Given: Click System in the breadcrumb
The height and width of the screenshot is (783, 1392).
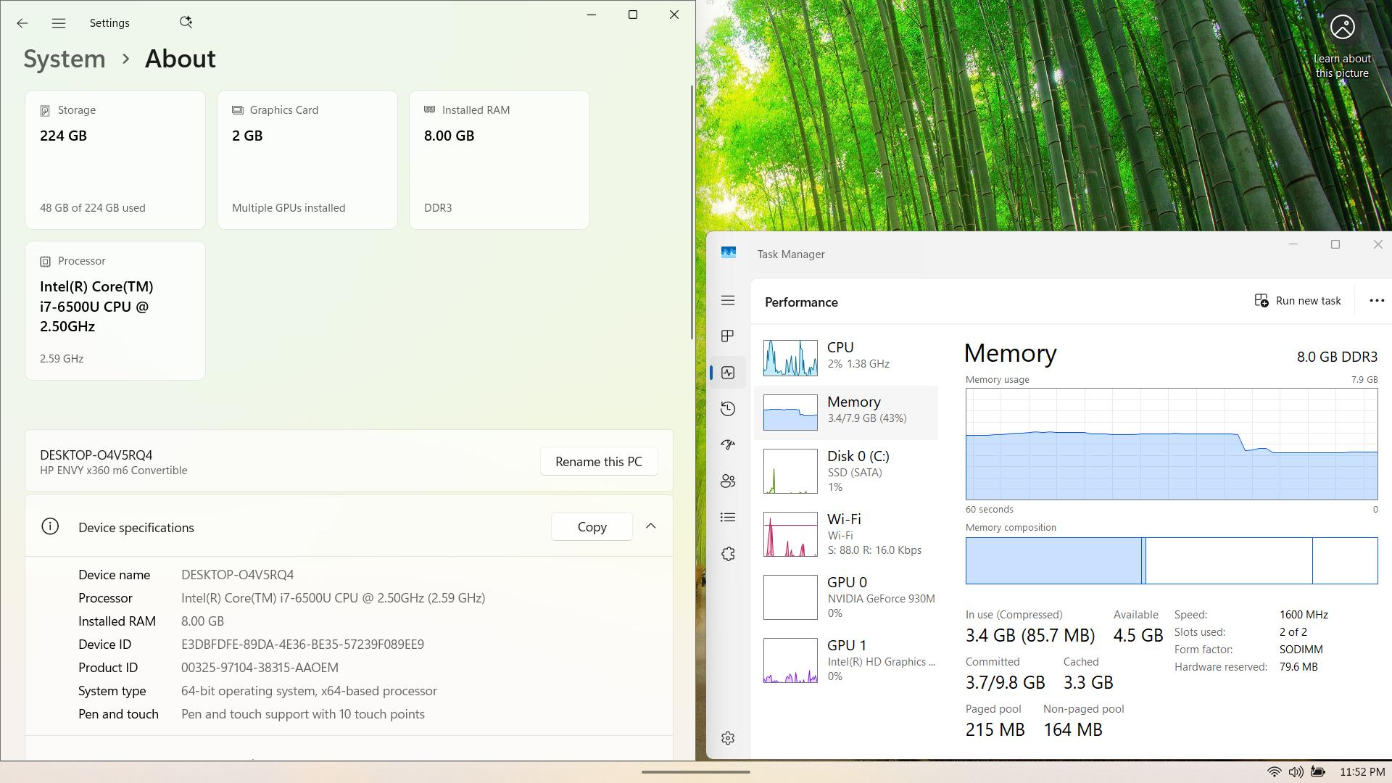Looking at the screenshot, I should (x=65, y=59).
